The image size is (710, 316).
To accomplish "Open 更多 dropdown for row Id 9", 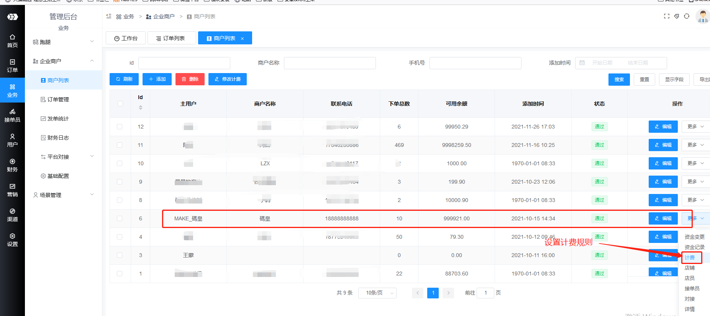I will click(x=696, y=182).
